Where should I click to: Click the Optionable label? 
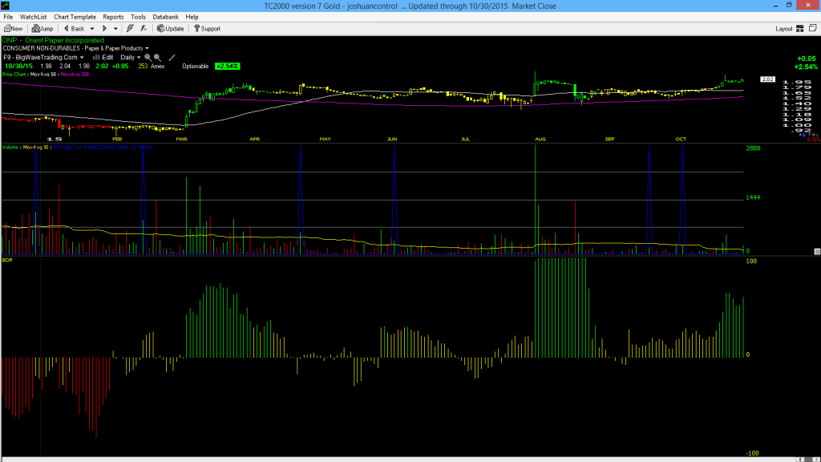[196, 67]
